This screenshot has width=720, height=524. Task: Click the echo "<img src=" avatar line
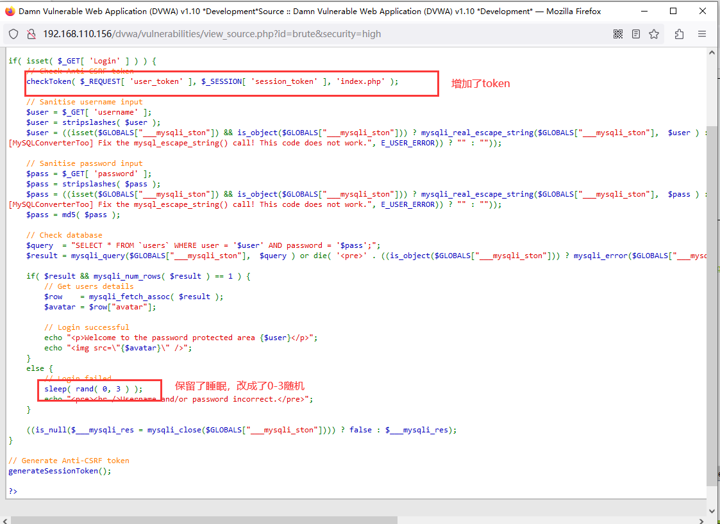click(x=118, y=348)
